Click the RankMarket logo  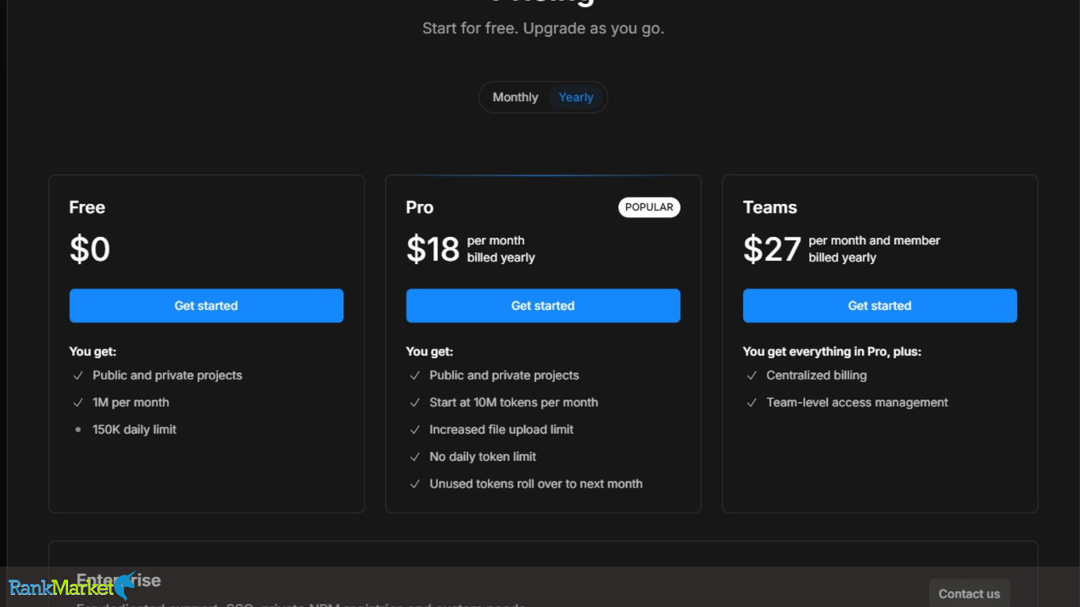tap(72, 587)
